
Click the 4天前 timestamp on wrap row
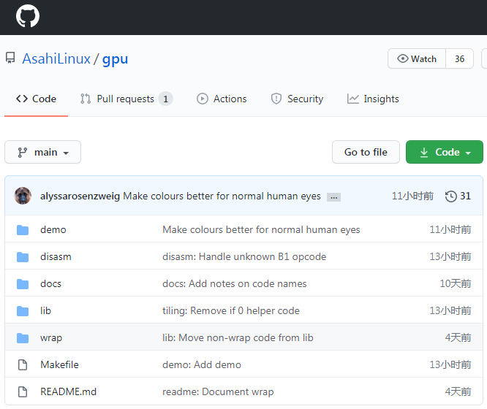tap(458, 337)
